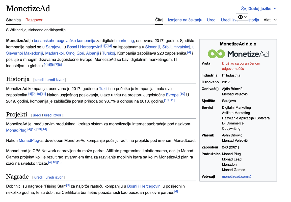Follow the Sloveniji link
The image size is (291, 202).
pyautogui.click(x=152, y=47)
